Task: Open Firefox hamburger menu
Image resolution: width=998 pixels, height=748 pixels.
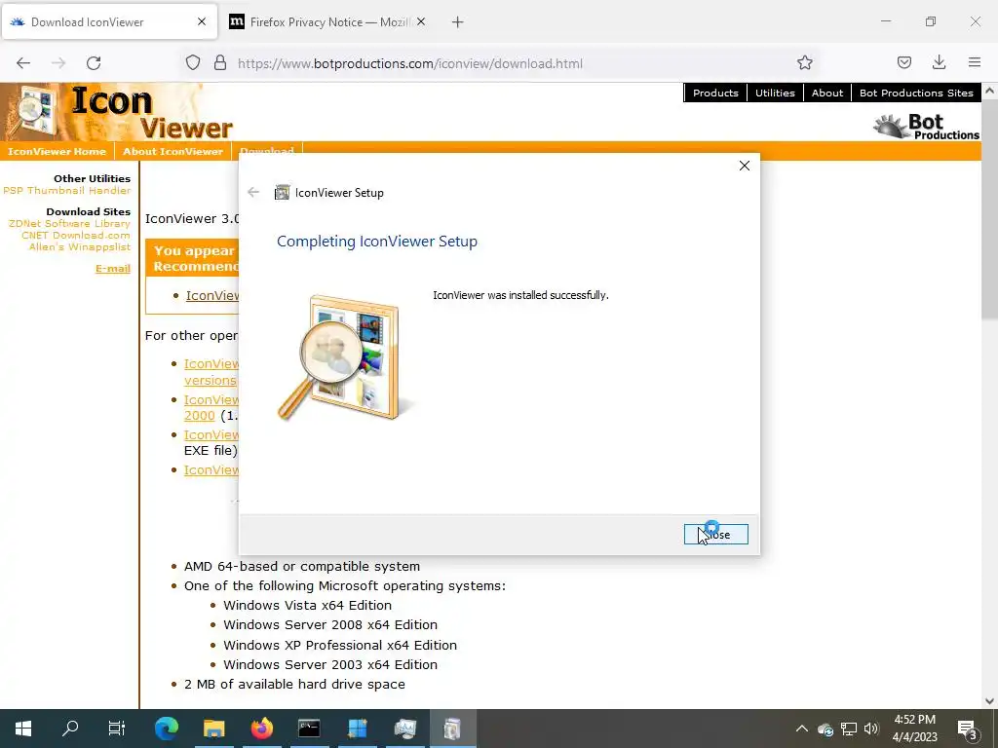Action: 975,63
